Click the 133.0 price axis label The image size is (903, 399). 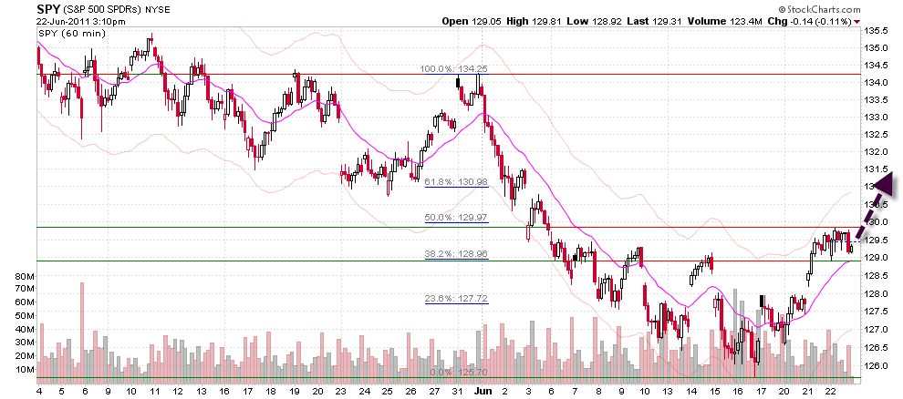(876, 118)
